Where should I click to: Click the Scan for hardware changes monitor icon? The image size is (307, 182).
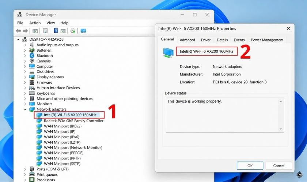point(83,31)
